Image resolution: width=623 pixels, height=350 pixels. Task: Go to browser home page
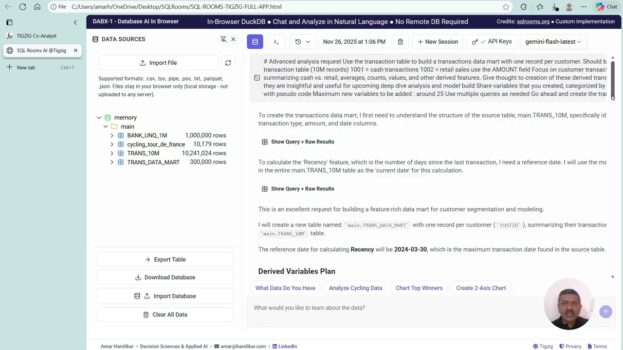[x=37, y=7]
